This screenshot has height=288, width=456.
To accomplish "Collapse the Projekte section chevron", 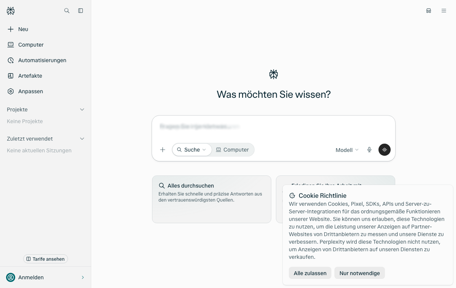I will tap(82, 110).
